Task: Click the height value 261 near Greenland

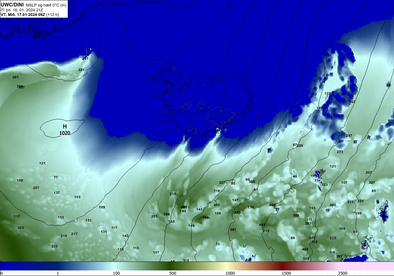Action: point(85,58)
